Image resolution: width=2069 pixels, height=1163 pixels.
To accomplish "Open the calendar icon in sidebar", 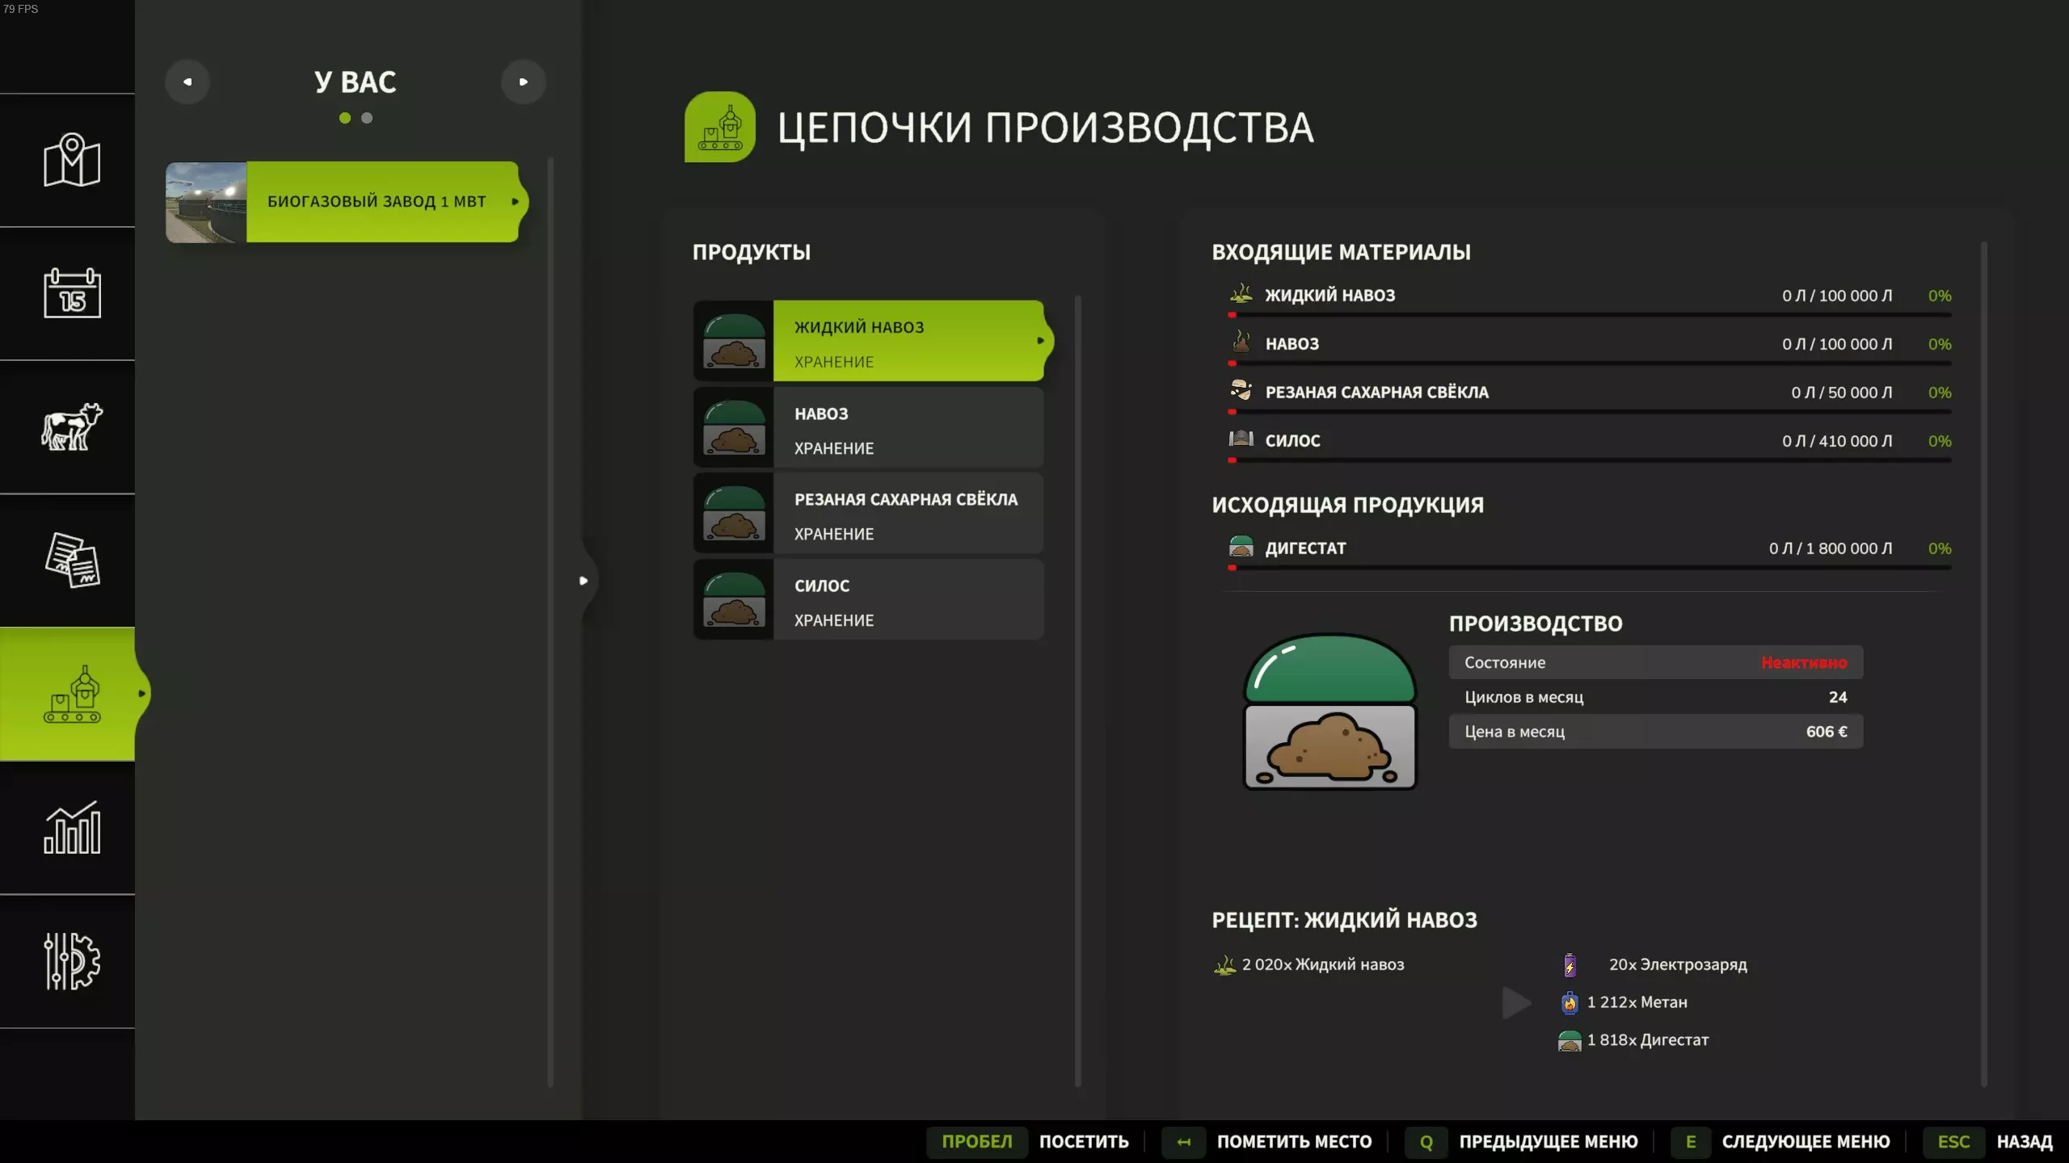I will [71, 293].
